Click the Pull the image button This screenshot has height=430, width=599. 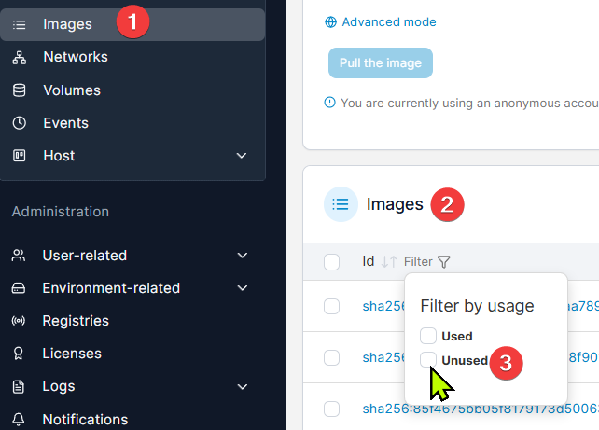click(381, 63)
